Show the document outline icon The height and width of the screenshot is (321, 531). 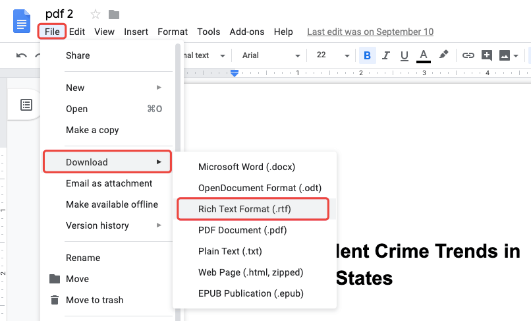(x=26, y=105)
